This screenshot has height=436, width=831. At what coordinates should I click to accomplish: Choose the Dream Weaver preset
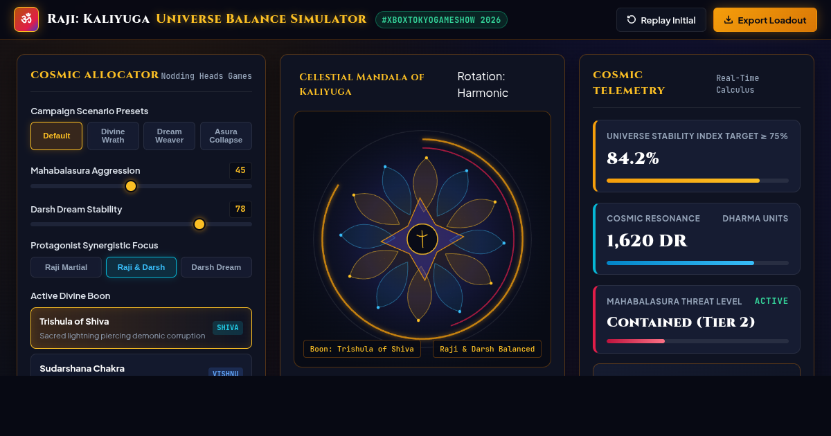(170, 136)
